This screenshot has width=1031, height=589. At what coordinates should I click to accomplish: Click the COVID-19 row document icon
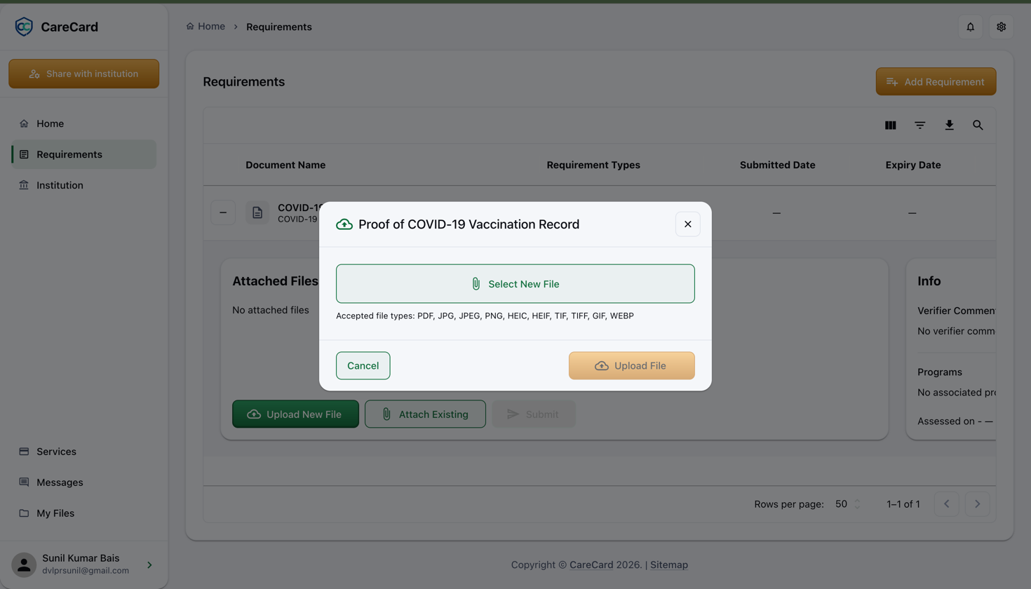coord(257,212)
